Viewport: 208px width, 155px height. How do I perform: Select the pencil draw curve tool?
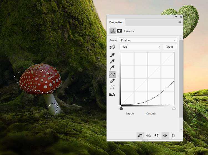click(112, 81)
